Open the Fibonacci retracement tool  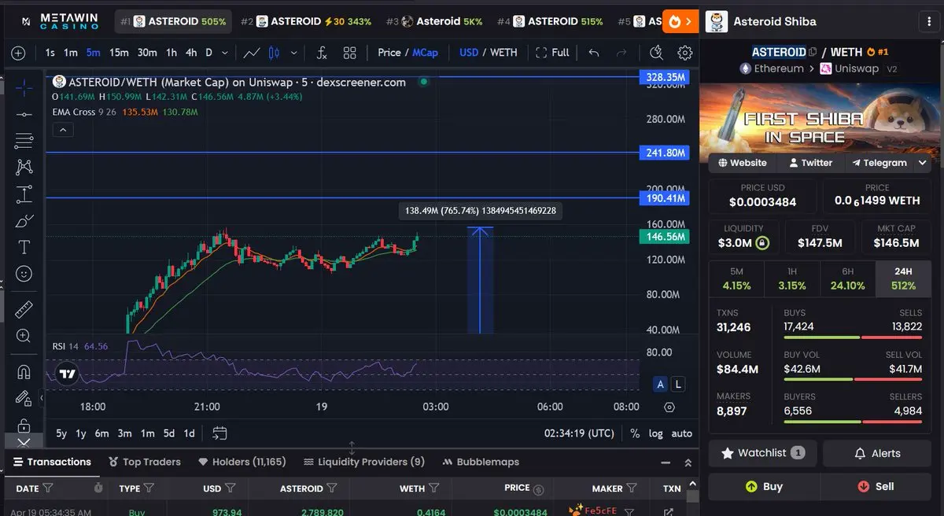(24, 141)
